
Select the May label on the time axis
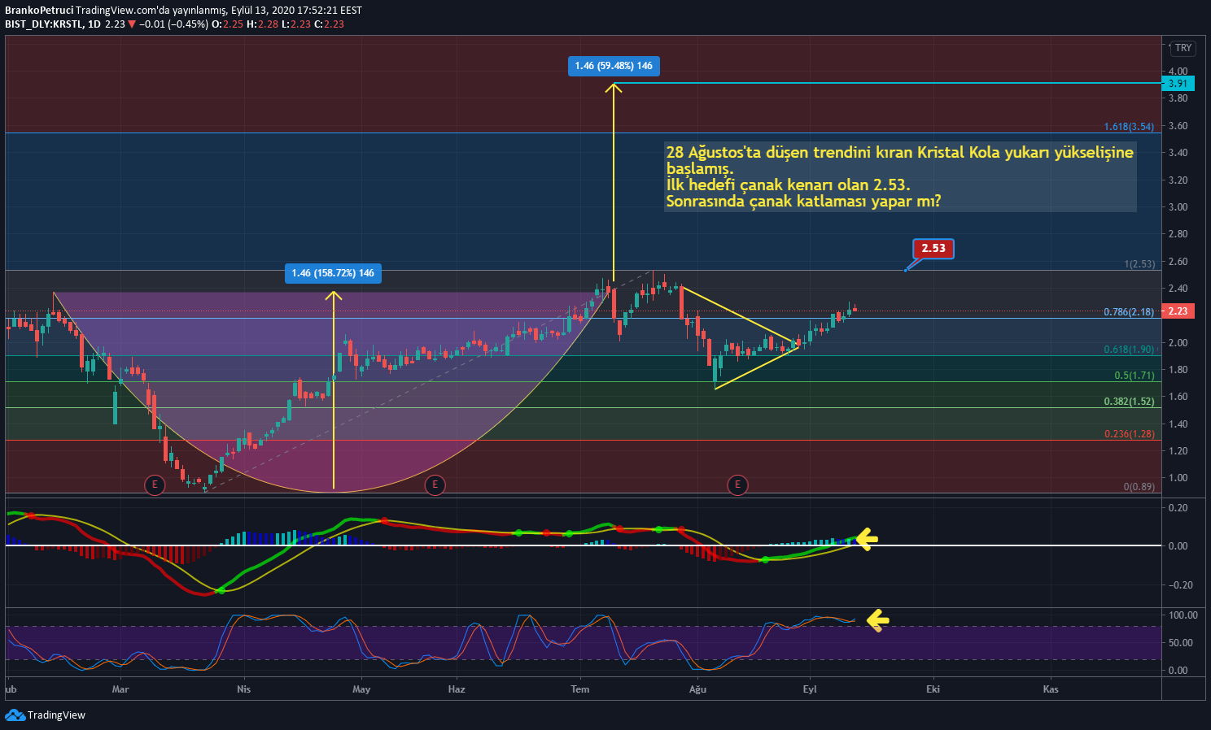tap(361, 689)
